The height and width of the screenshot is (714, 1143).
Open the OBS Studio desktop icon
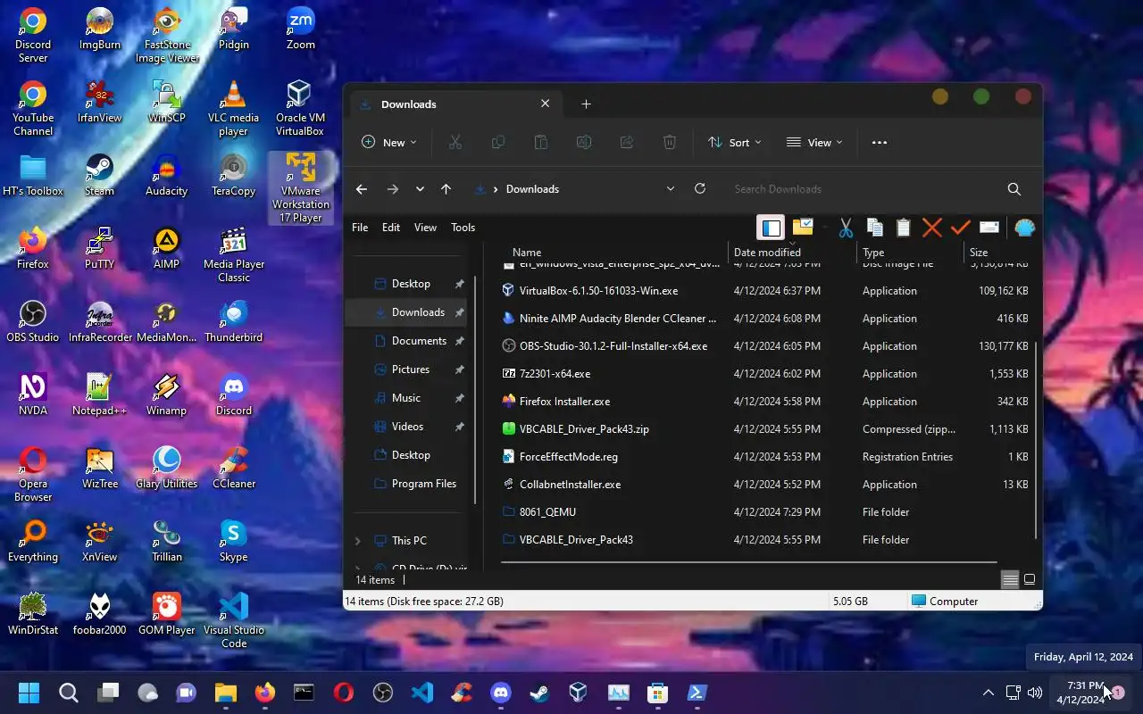(33, 321)
